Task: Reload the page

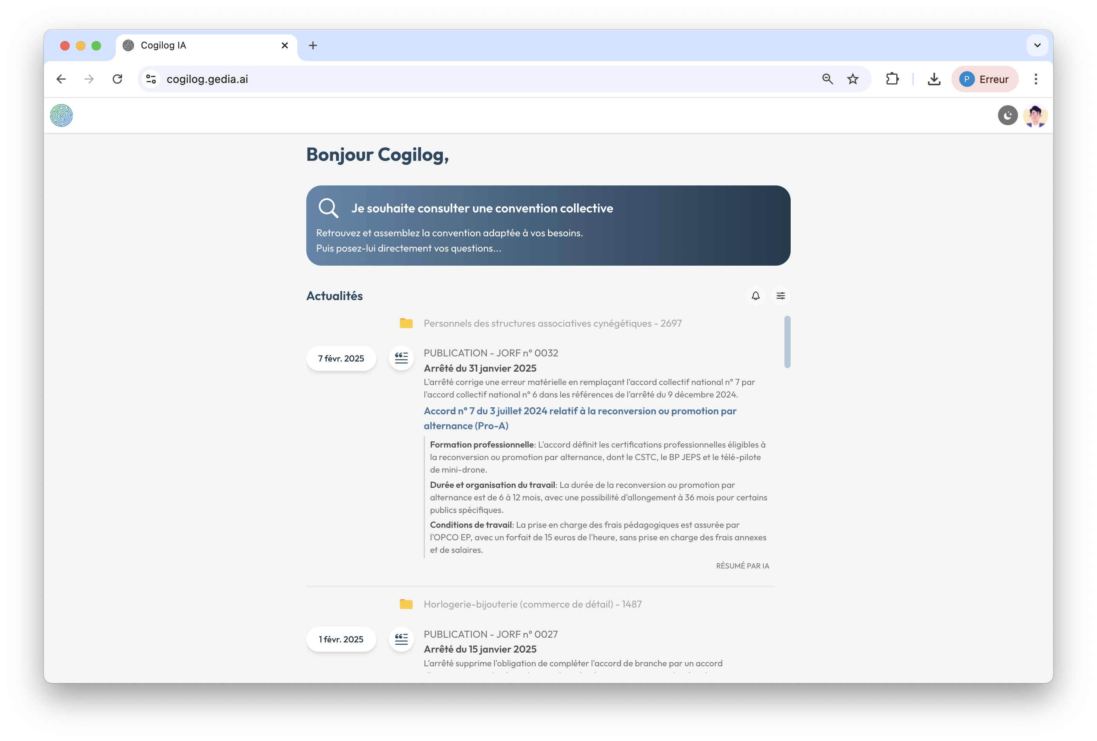Action: click(117, 79)
